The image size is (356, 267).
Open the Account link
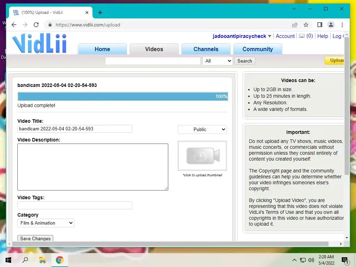(285, 36)
